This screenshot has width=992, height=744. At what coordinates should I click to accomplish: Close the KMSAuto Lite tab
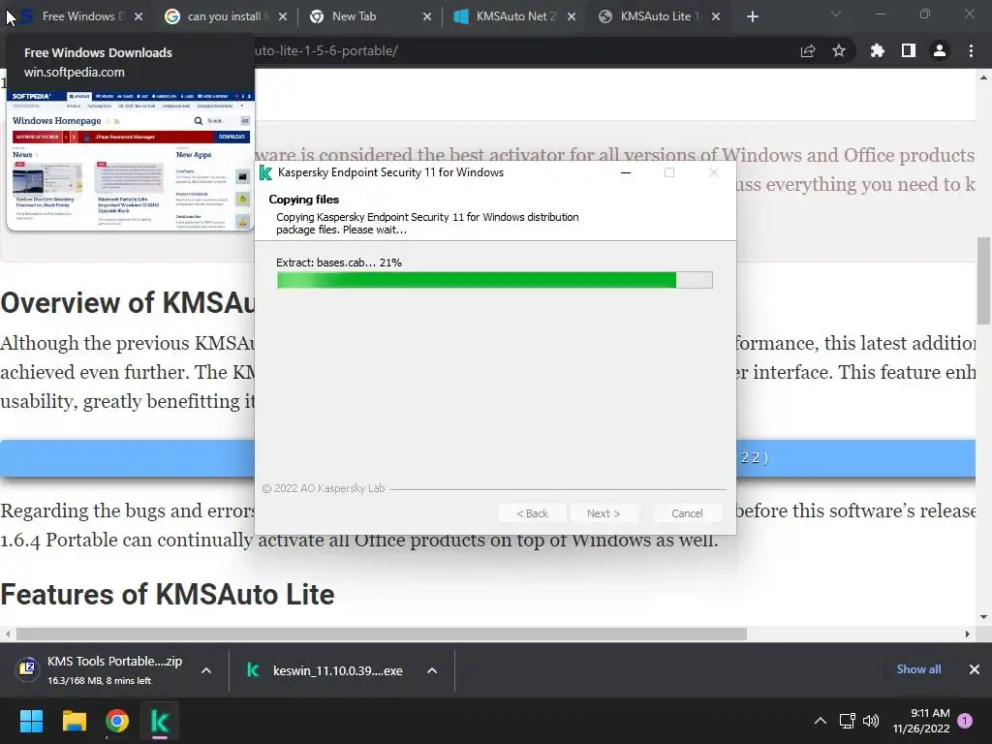coord(716,16)
